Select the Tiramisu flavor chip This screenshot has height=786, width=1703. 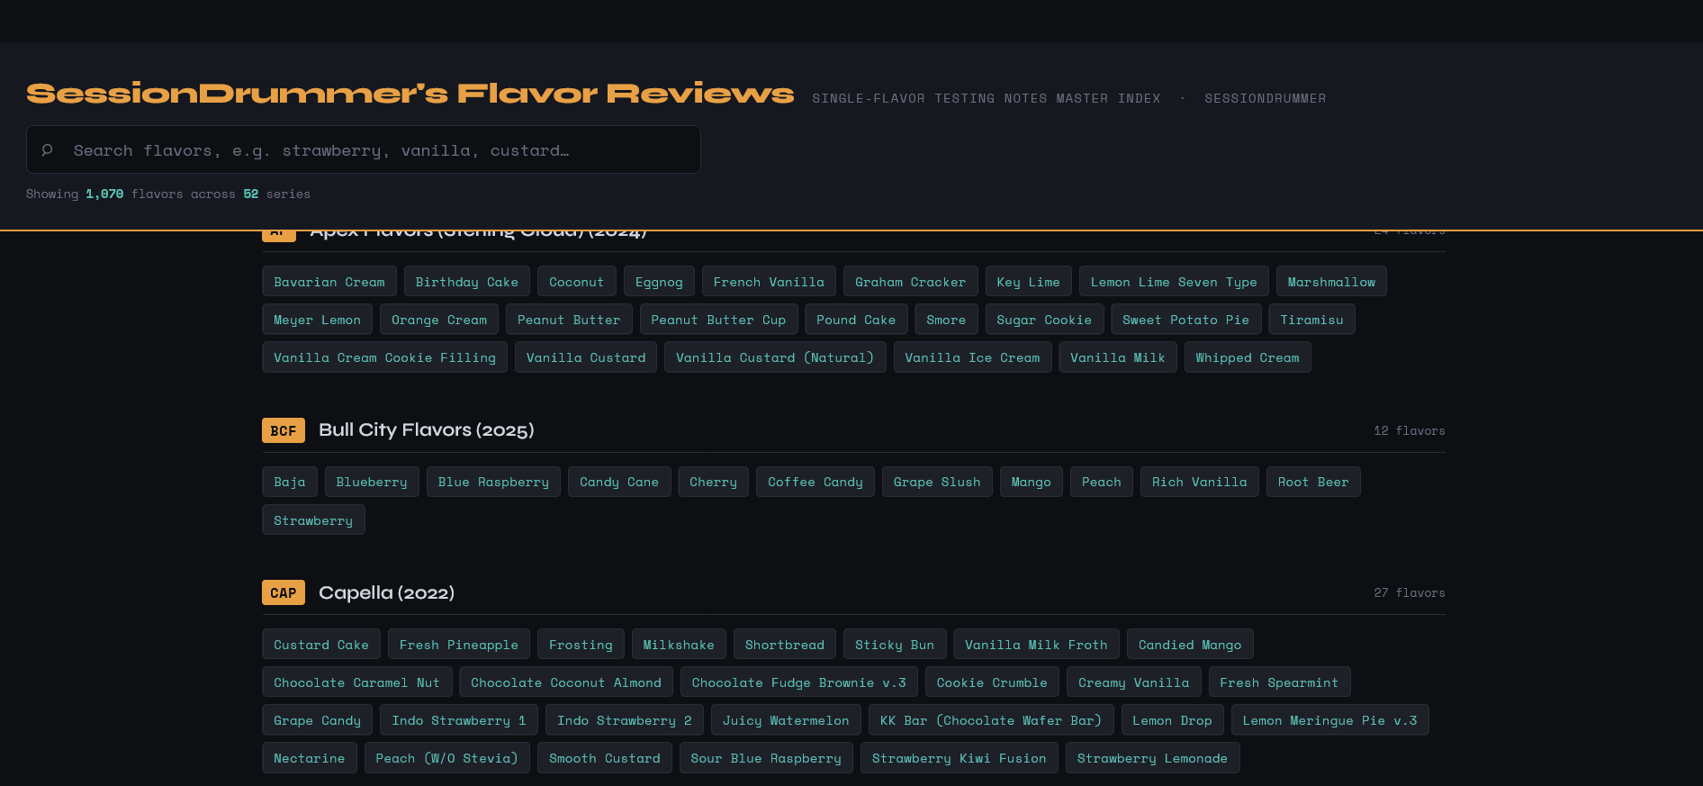point(1311,320)
